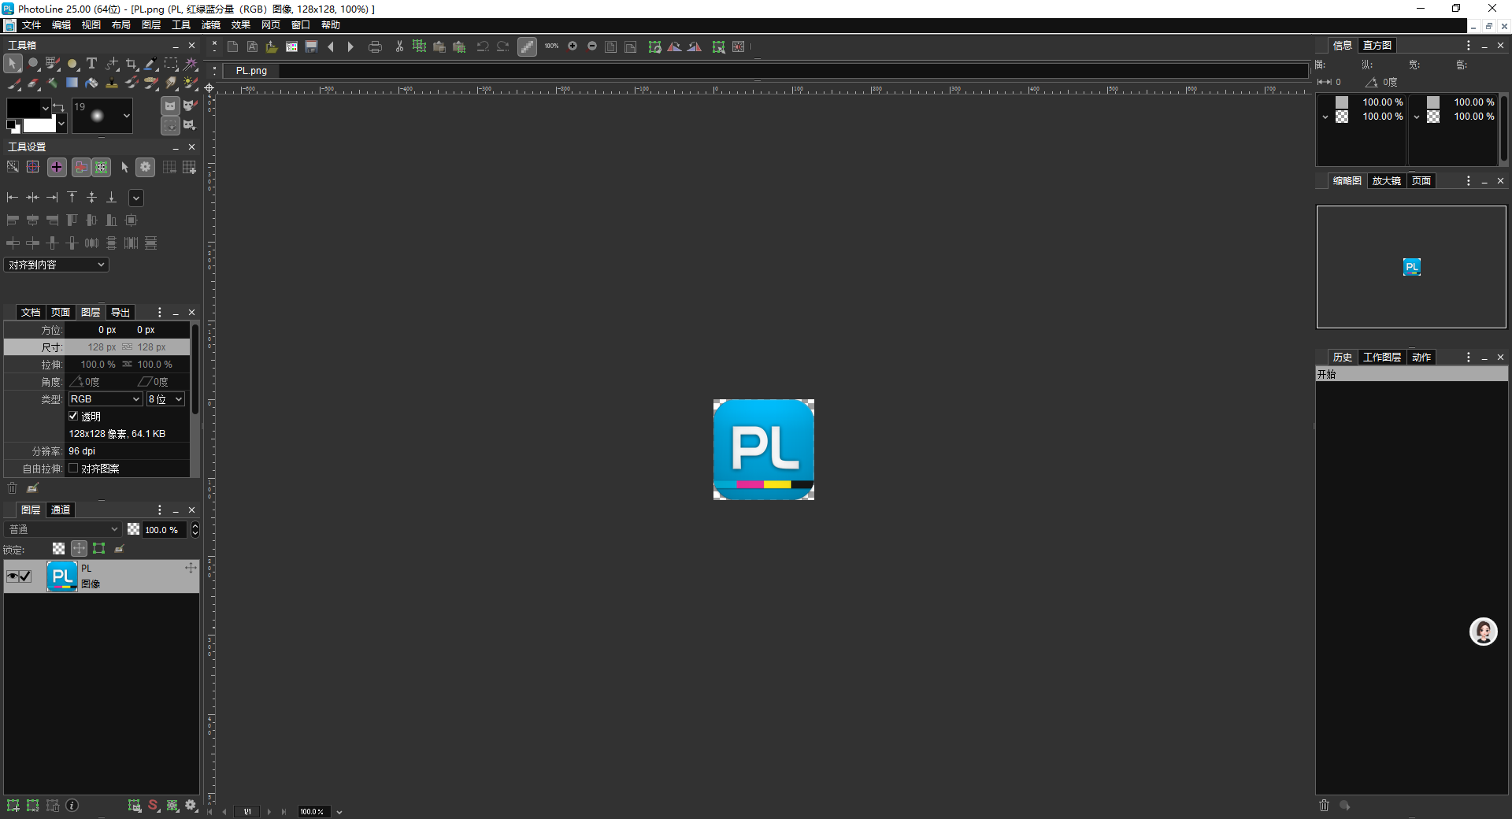The image size is (1512, 819).
Task: Switch to the 直方图 tab
Action: point(1377,46)
